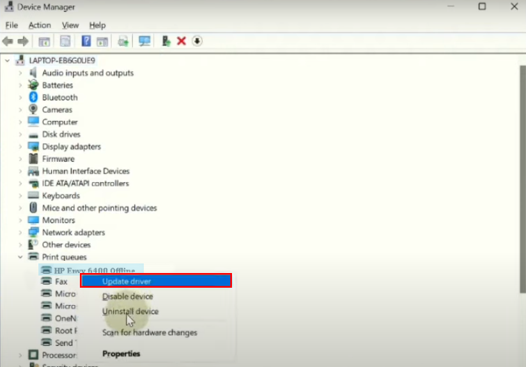Expand the Computer category
The width and height of the screenshot is (526, 367).
[20, 121]
